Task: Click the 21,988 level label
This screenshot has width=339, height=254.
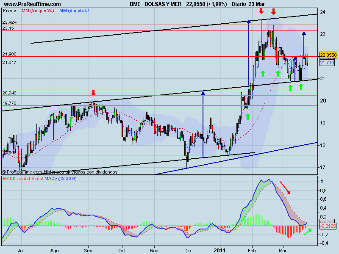Action: pos(9,54)
